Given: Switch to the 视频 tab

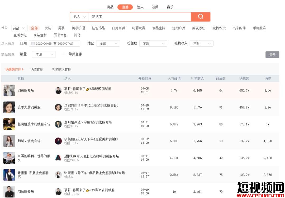Looking at the screenshot, I should (x=155, y=7).
